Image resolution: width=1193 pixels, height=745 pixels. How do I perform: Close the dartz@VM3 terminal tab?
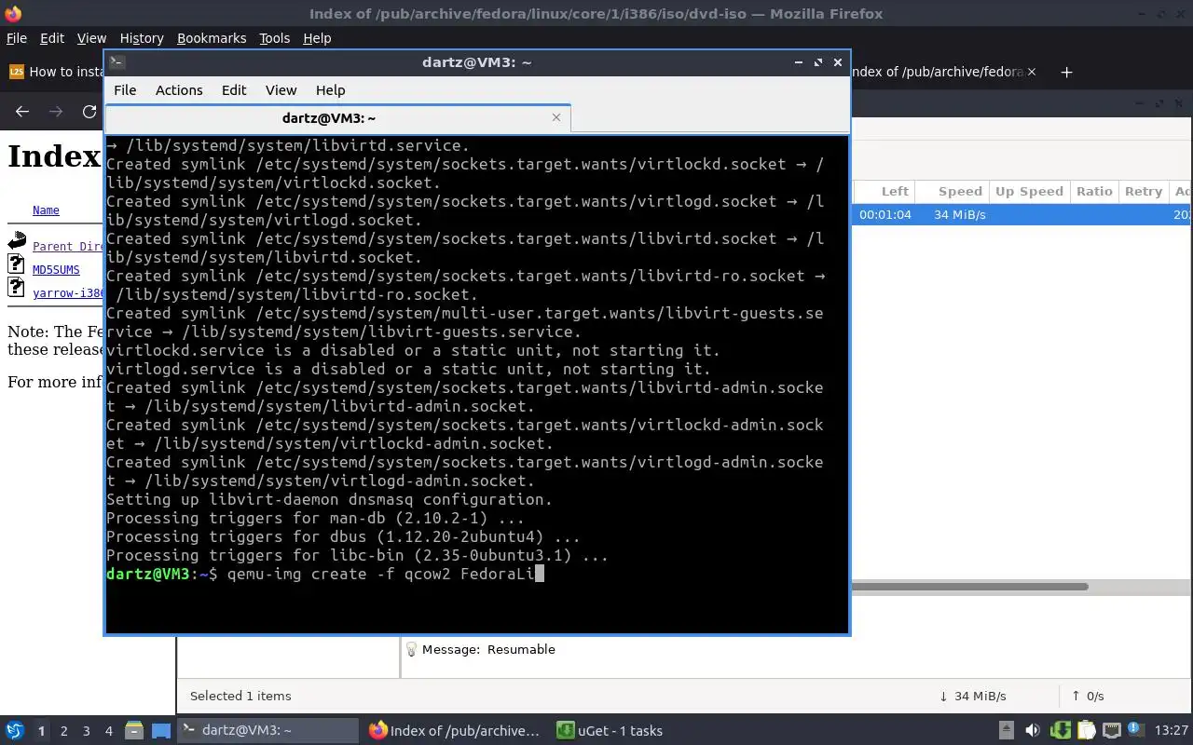coord(556,117)
